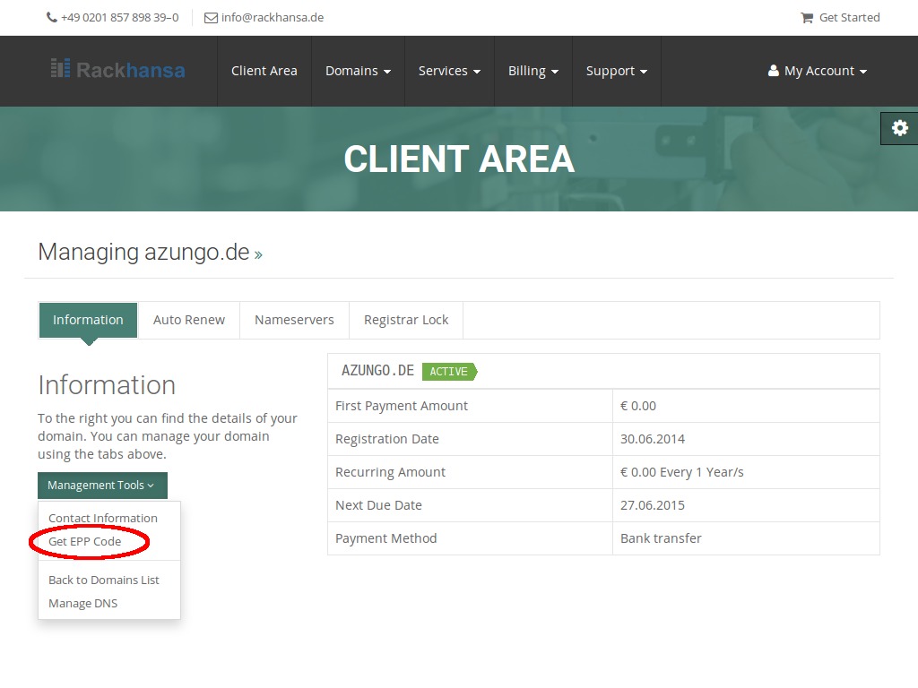The height and width of the screenshot is (688, 918).
Task: Toggle the Management Tools dropdown button
Action: [102, 486]
